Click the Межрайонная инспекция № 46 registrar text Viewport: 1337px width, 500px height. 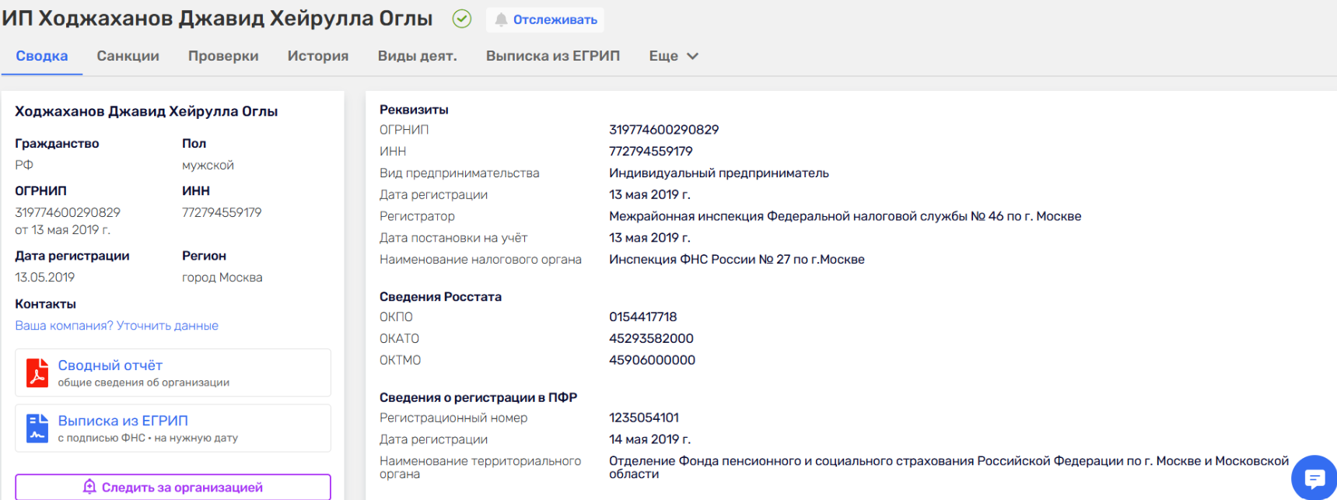845,216
